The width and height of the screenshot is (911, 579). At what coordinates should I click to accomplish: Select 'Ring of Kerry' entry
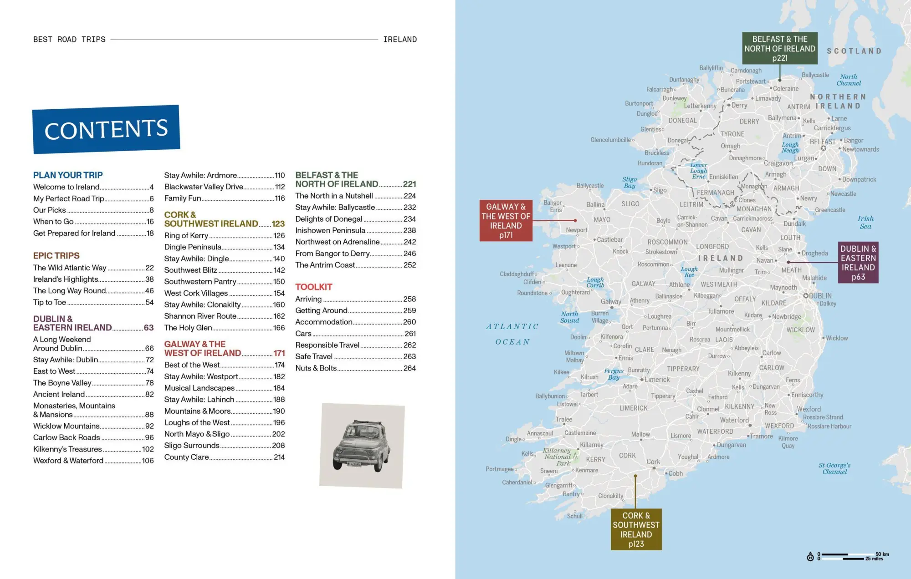(225, 235)
